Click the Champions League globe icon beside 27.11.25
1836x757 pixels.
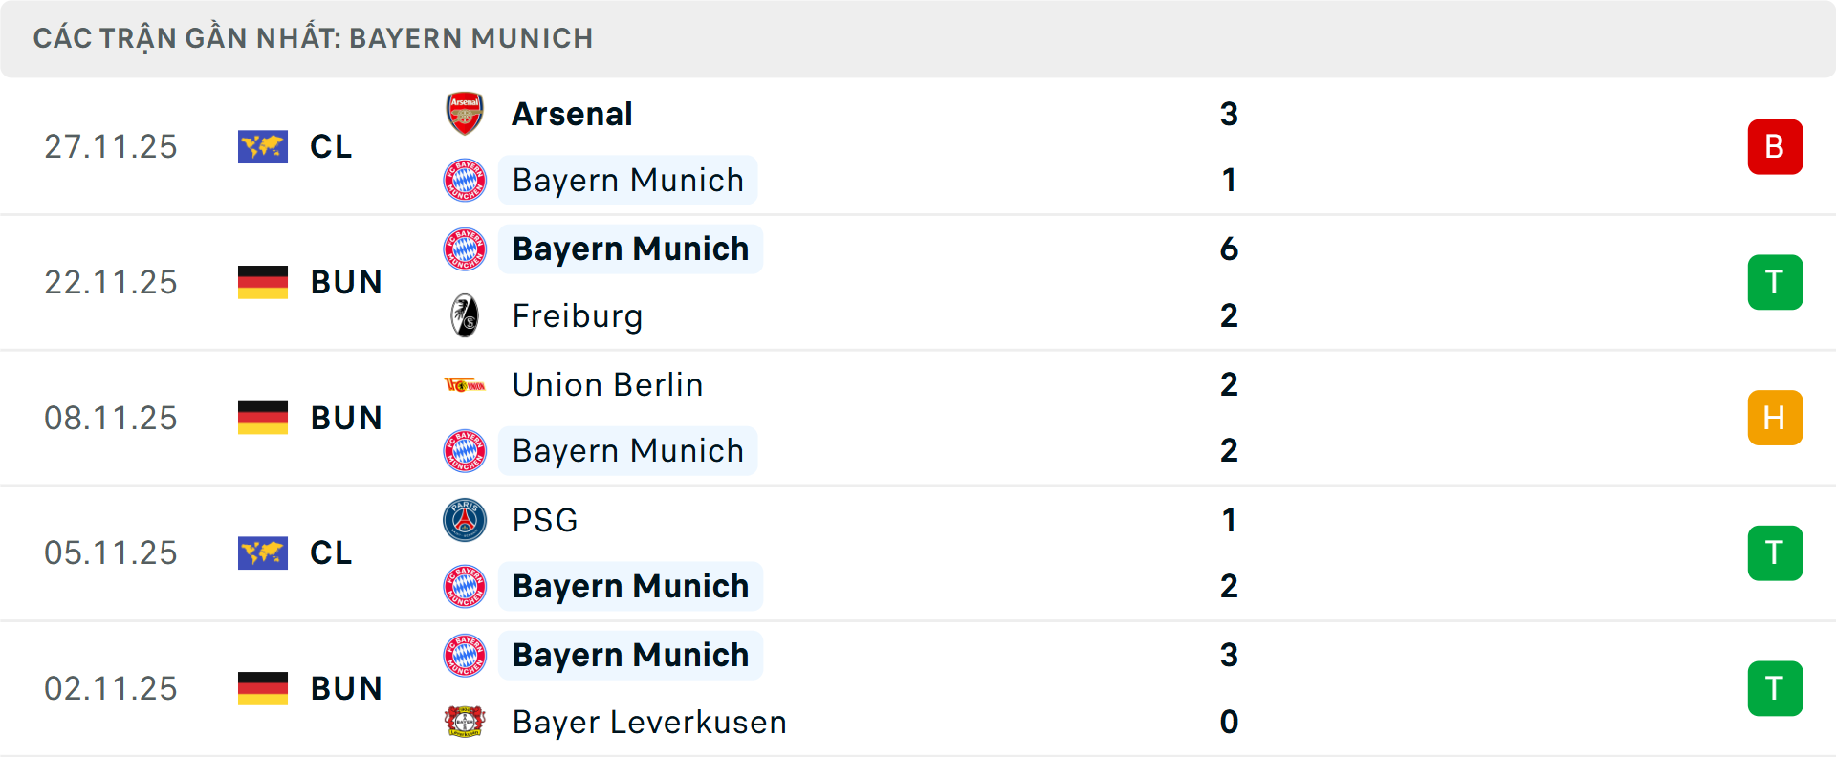(263, 146)
